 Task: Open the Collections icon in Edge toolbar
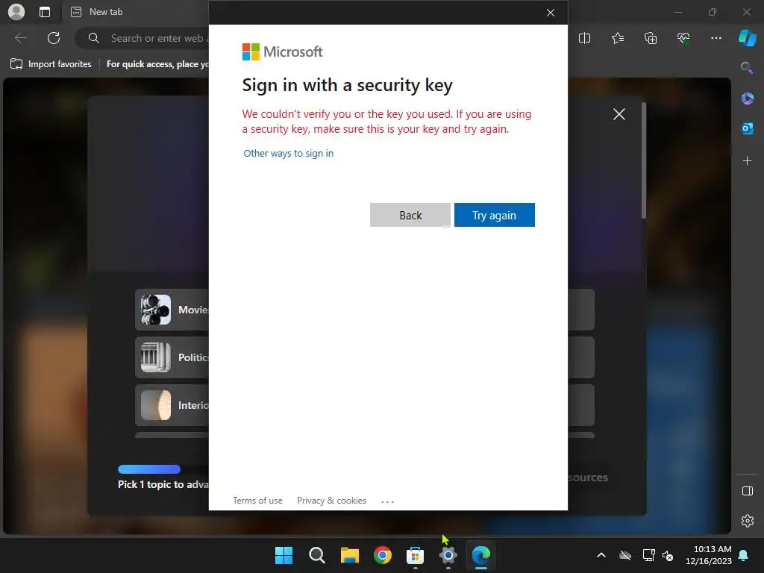pos(651,38)
